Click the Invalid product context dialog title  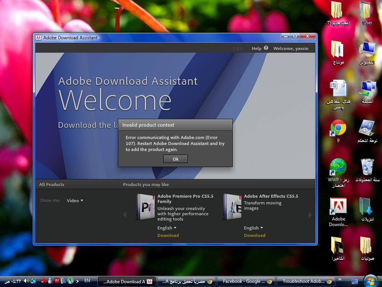coord(148,125)
